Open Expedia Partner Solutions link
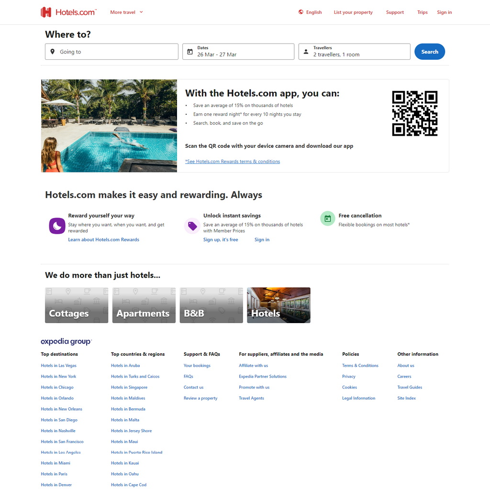This screenshot has width=490, height=489. (x=263, y=376)
